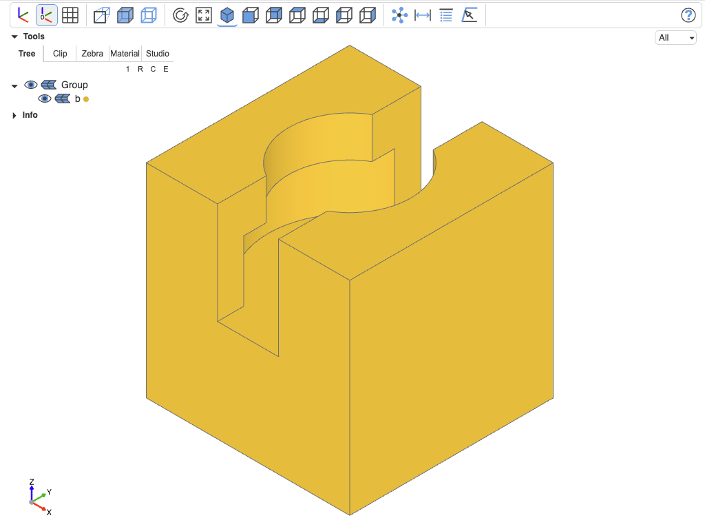Click the '1' tree button
Image resolution: width=705 pixels, height=529 pixels.
point(127,69)
